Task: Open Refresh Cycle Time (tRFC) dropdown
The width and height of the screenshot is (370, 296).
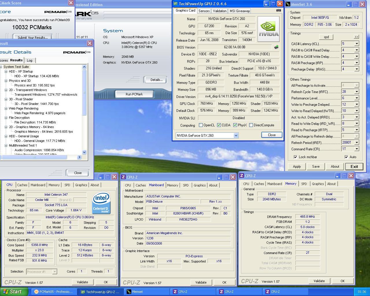Action: (357, 92)
